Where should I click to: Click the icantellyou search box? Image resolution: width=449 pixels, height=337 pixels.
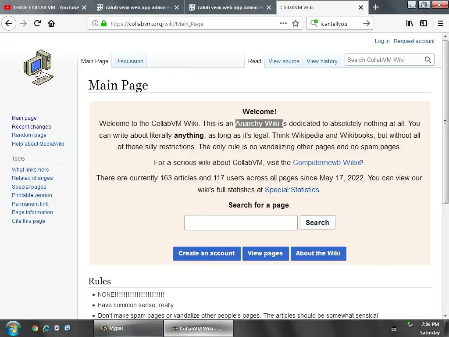click(x=340, y=24)
